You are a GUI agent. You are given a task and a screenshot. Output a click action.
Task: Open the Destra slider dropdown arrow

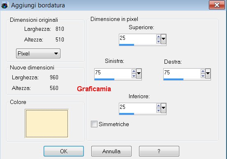click(x=208, y=74)
